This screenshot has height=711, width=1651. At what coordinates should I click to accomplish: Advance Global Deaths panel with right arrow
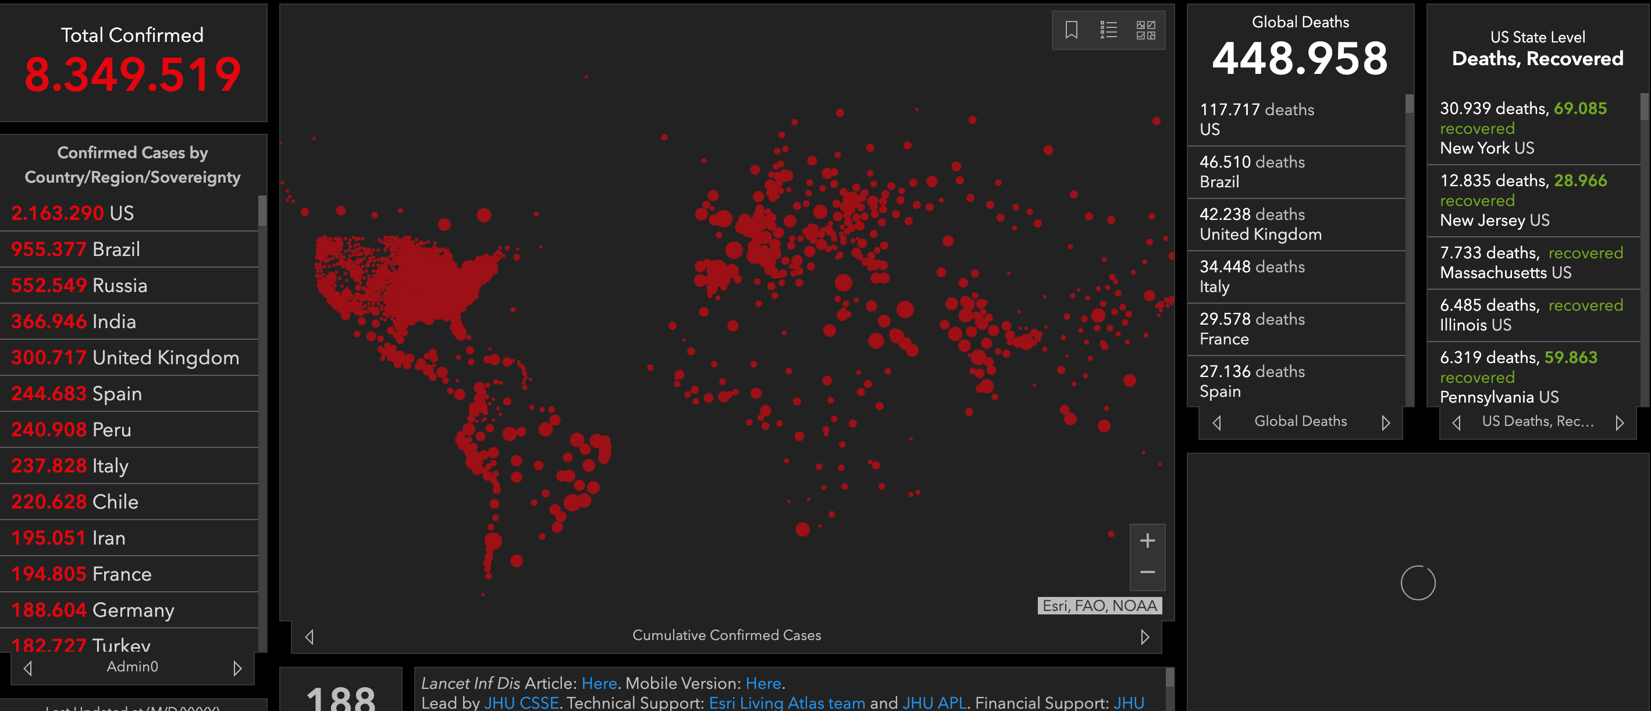coord(1386,422)
